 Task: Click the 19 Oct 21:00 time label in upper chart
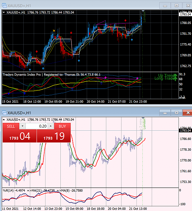(74, 102)
